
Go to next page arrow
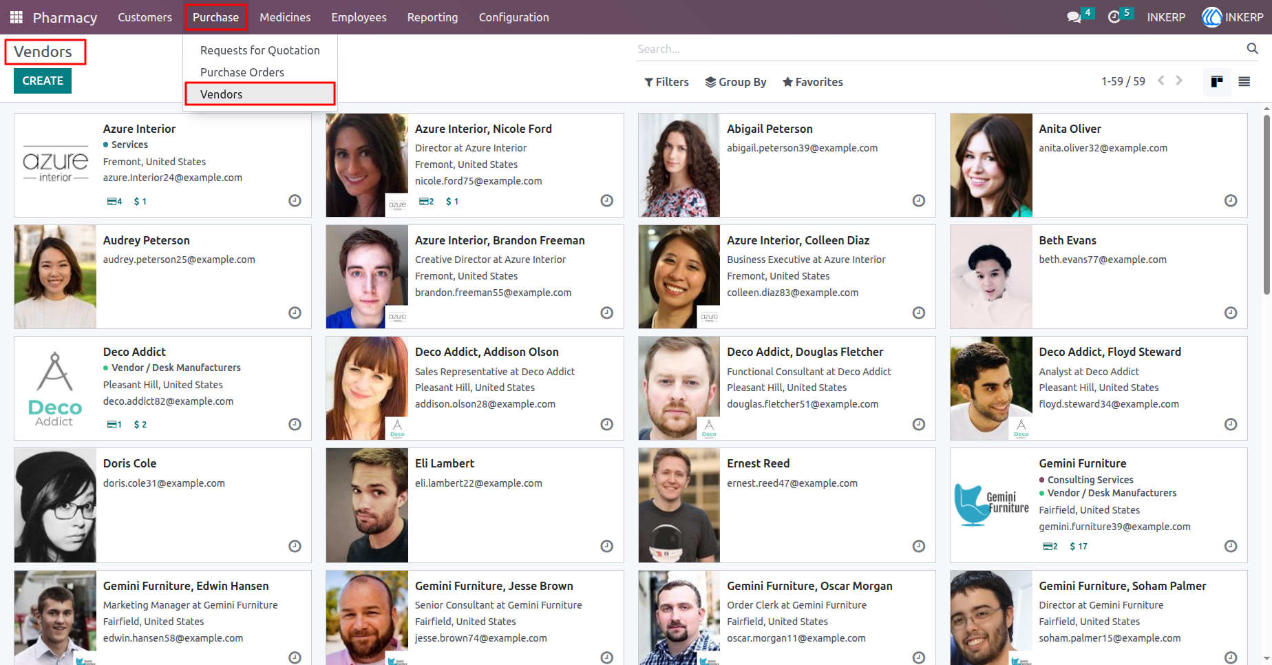coord(1179,81)
